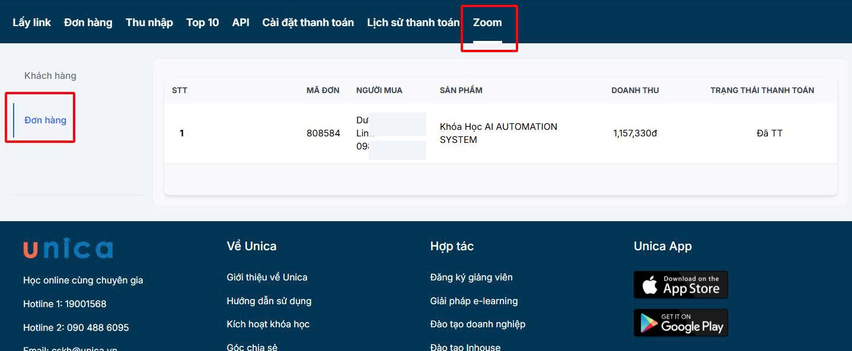Click order code 808584 in table

click(323, 133)
